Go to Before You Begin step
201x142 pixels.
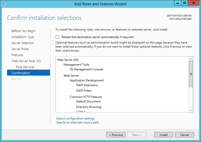point(23,31)
